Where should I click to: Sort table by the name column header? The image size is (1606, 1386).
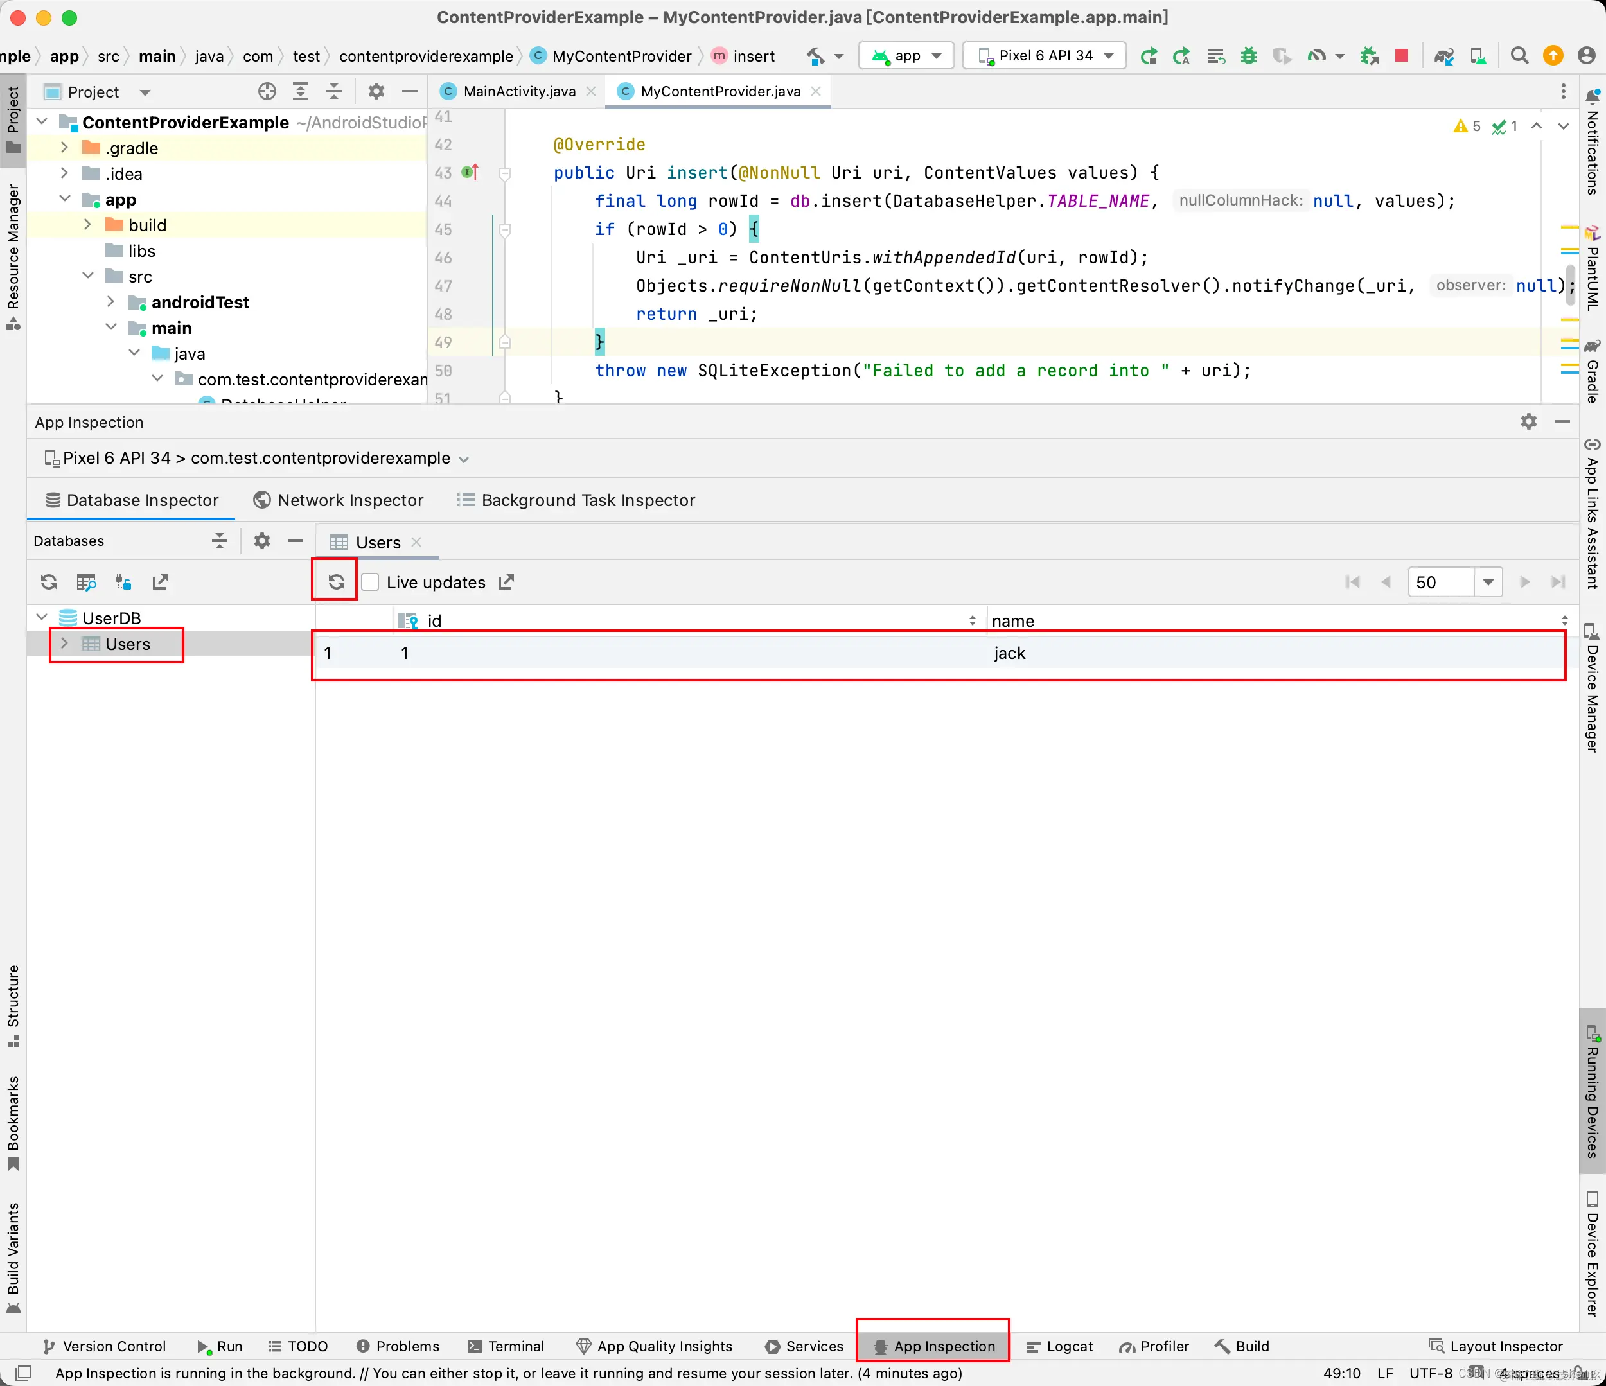1012,620
